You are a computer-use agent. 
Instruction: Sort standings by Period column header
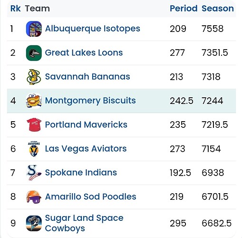(184, 9)
